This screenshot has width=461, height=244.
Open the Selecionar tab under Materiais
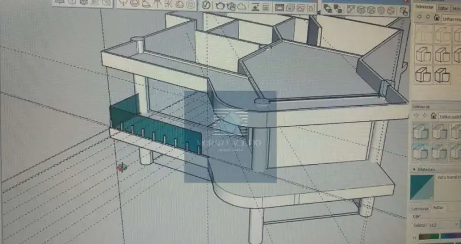coord(419,208)
